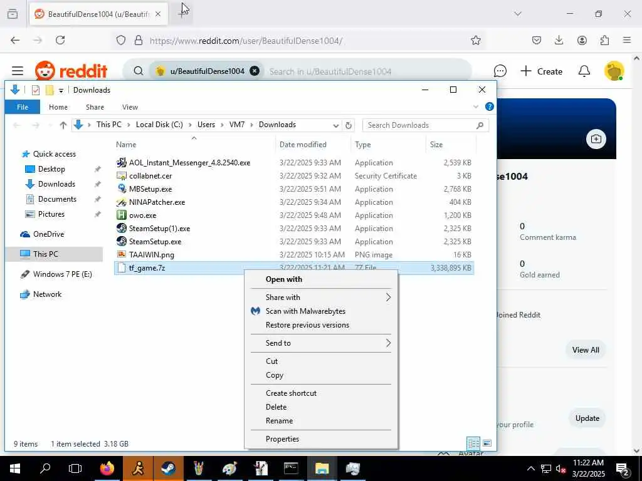The height and width of the screenshot is (481, 642).
Task: Click the Explorer up-one-level arrow
Action: point(63,125)
